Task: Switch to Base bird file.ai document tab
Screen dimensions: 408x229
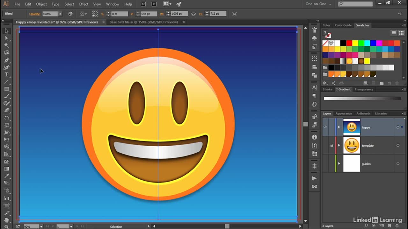Action: coord(143,22)
